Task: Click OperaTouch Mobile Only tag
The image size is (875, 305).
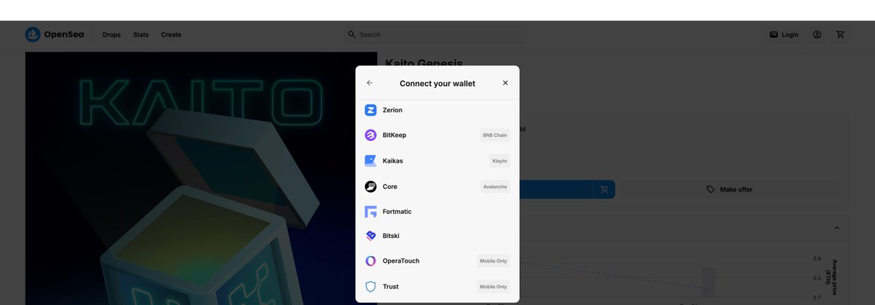Action: 494,260
